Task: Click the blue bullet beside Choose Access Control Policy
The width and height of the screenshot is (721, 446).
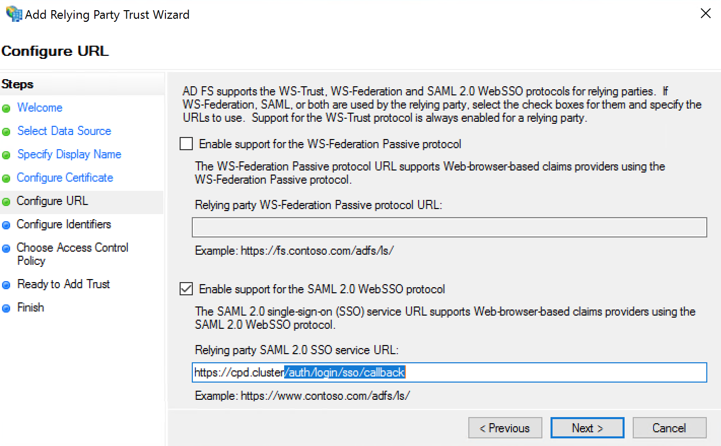Action: [6, 249]
